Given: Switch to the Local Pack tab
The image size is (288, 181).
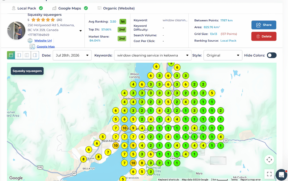Looking at the screenshot, I should pyautogui.click(x=27, y=8).
